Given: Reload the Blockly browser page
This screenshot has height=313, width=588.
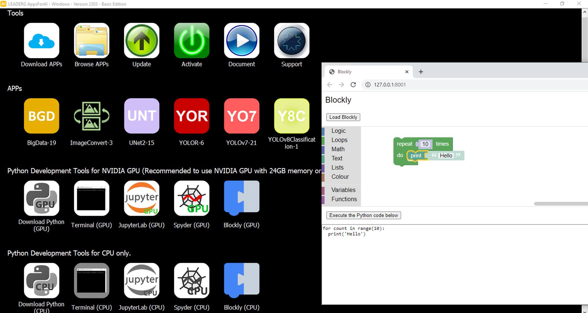Looking at the screenshot, I should 353,85.
